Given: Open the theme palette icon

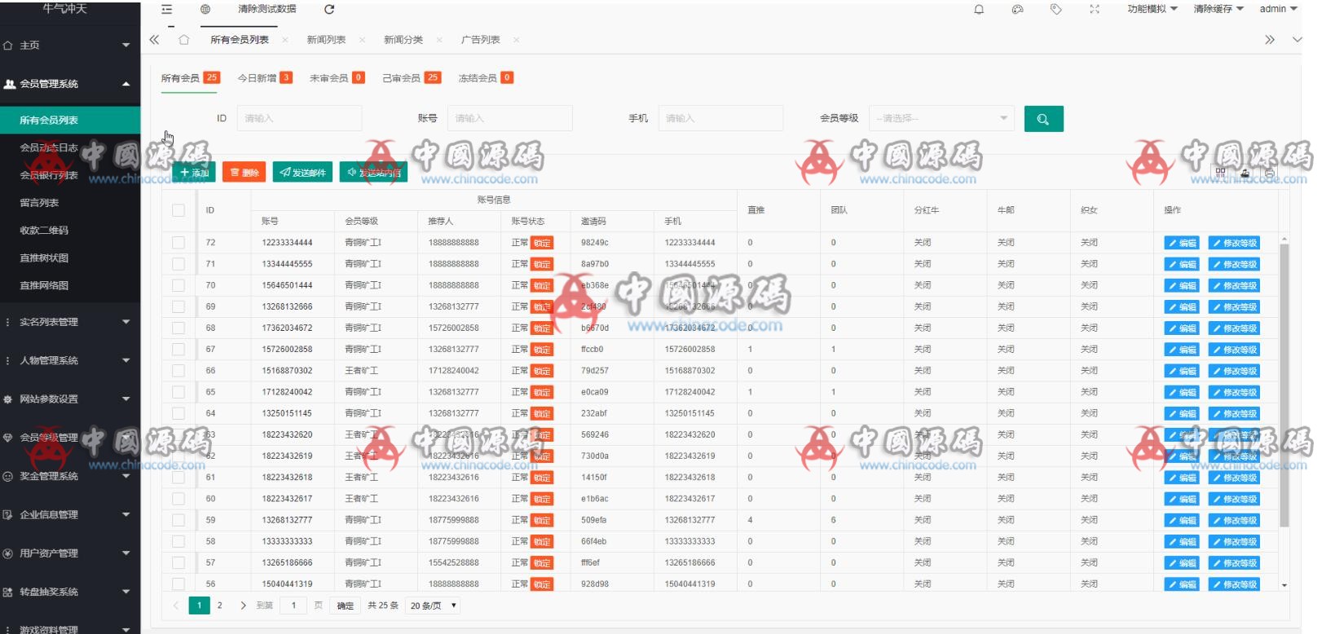Looking at the screenshot, I should (1017, 10).
